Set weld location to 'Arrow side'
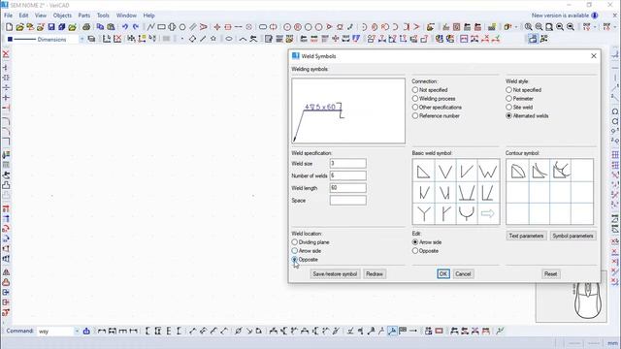The image size is (621, 349). [x=295, y=251]
